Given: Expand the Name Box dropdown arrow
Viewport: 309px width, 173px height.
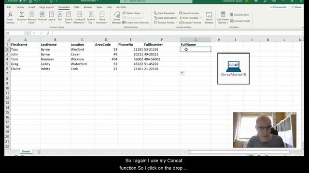Looking at the screenshot, I should tap(23, 33).
